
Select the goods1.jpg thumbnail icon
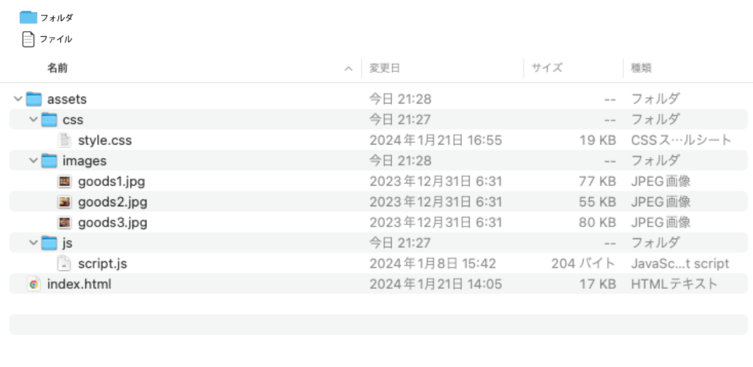(65, 181)
